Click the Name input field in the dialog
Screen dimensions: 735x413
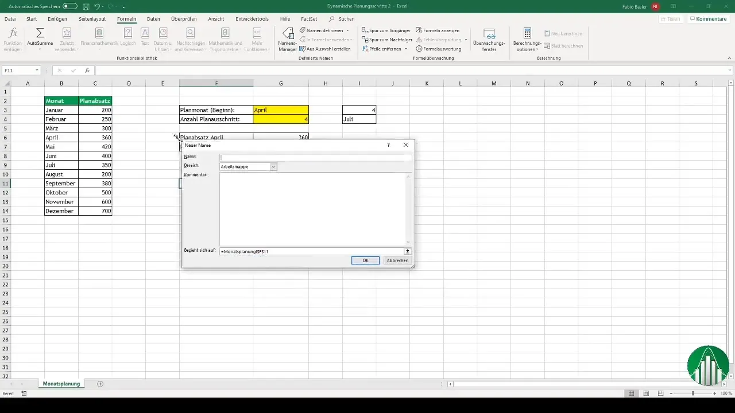(x=316, y=157)
